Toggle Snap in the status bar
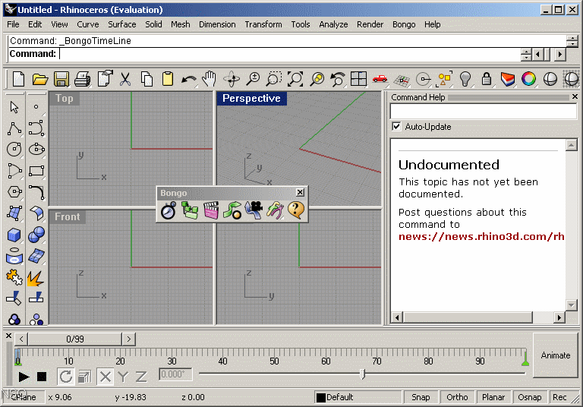The height and width of the screenshot is (407, 583). click(x=421, y=397)
